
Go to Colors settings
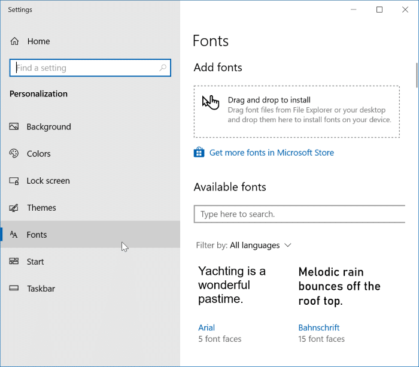[90, 153]
